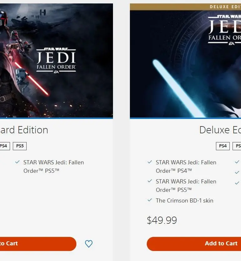241x261 pixels.
Task: Click Standard Edition Fallen Order PS5 item text
Action: 54,166
